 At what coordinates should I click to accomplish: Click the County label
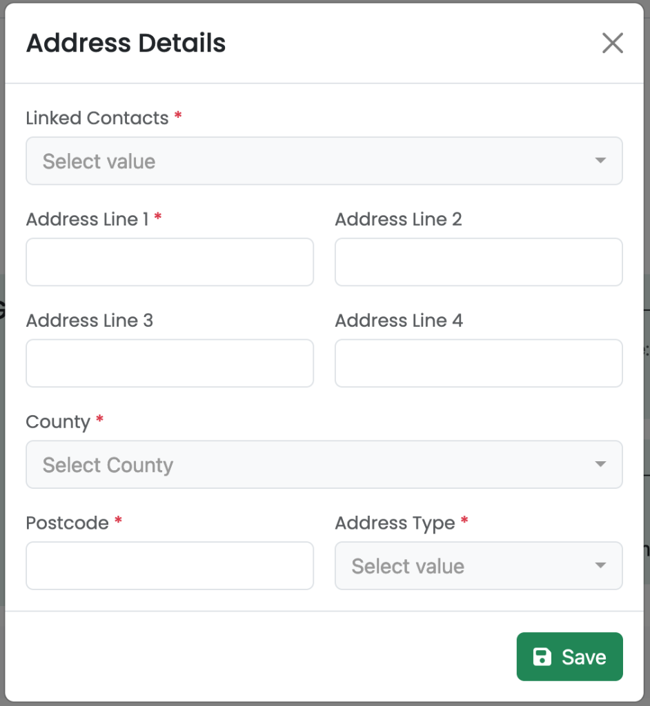pos(58,423)
